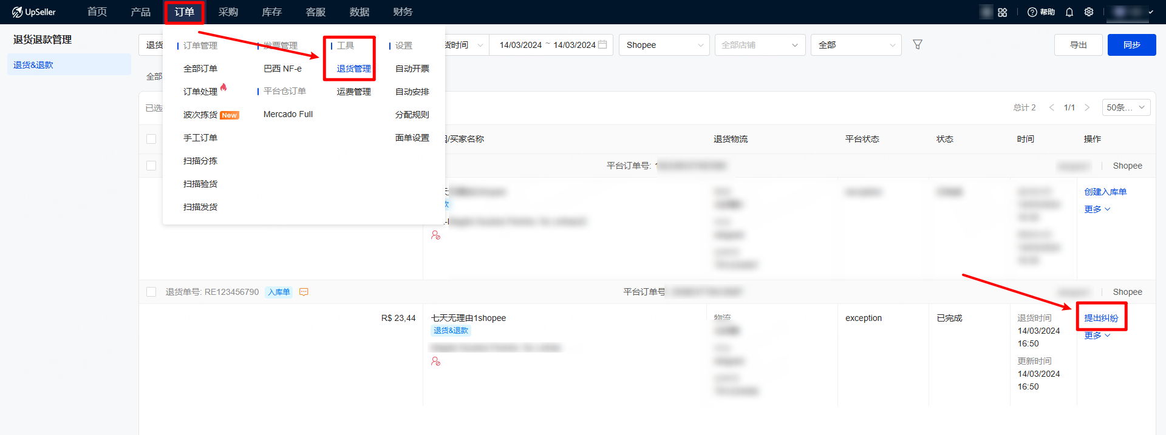Check the select-all checkbox in table header
Screen dimensions: 1166x435
click(x=151, y=139)
